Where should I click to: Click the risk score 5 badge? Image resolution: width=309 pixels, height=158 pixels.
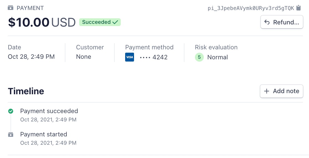pos(199,57)
